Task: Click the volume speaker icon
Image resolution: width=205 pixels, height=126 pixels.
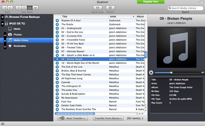Action: (203, 73)
